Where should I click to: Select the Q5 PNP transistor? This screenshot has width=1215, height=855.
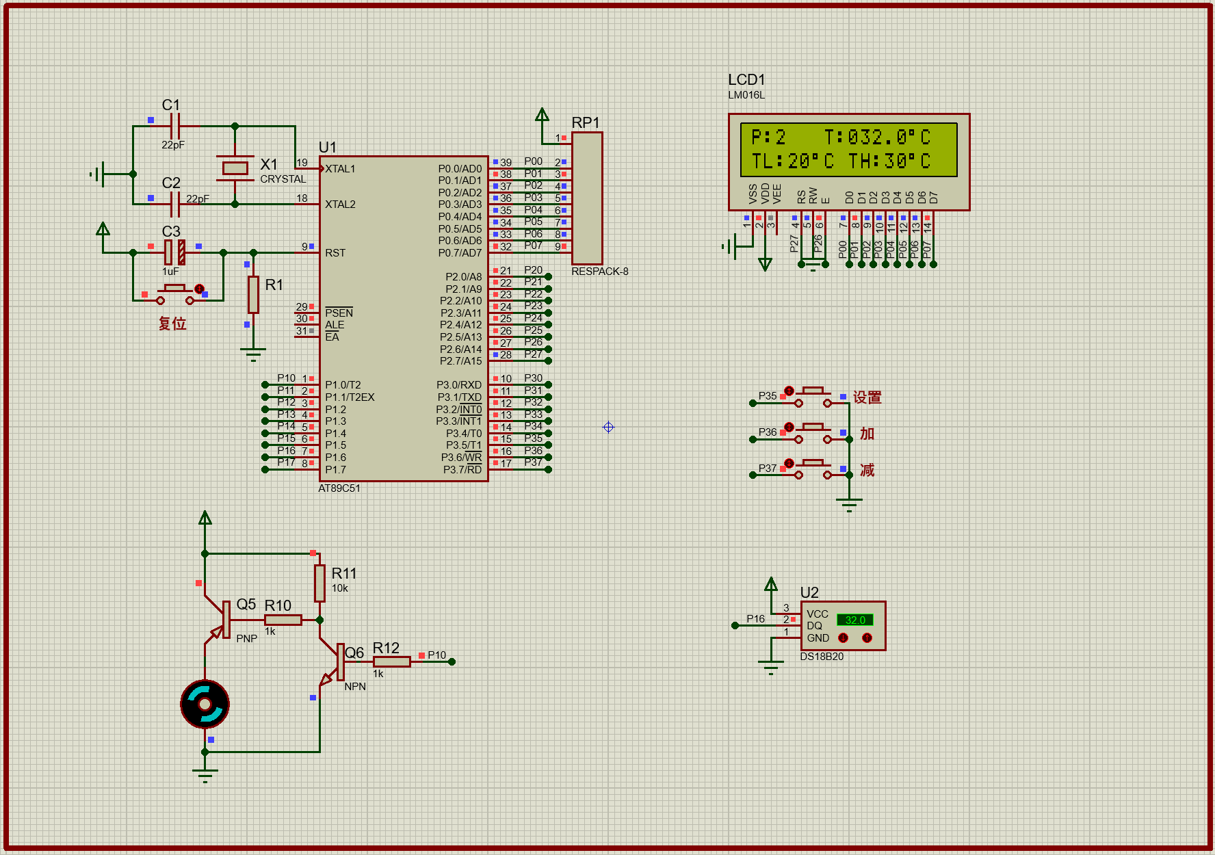(222, 620)
